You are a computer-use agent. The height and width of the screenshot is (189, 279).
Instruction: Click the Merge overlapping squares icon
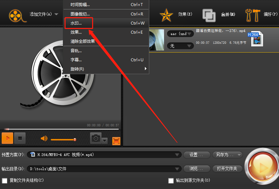click(x=209, y=15)
